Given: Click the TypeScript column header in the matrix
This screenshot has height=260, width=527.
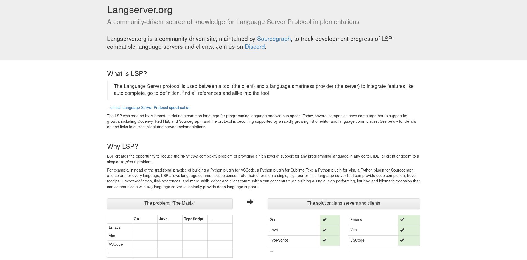Looking at the screenshot, I should point(193,219).
